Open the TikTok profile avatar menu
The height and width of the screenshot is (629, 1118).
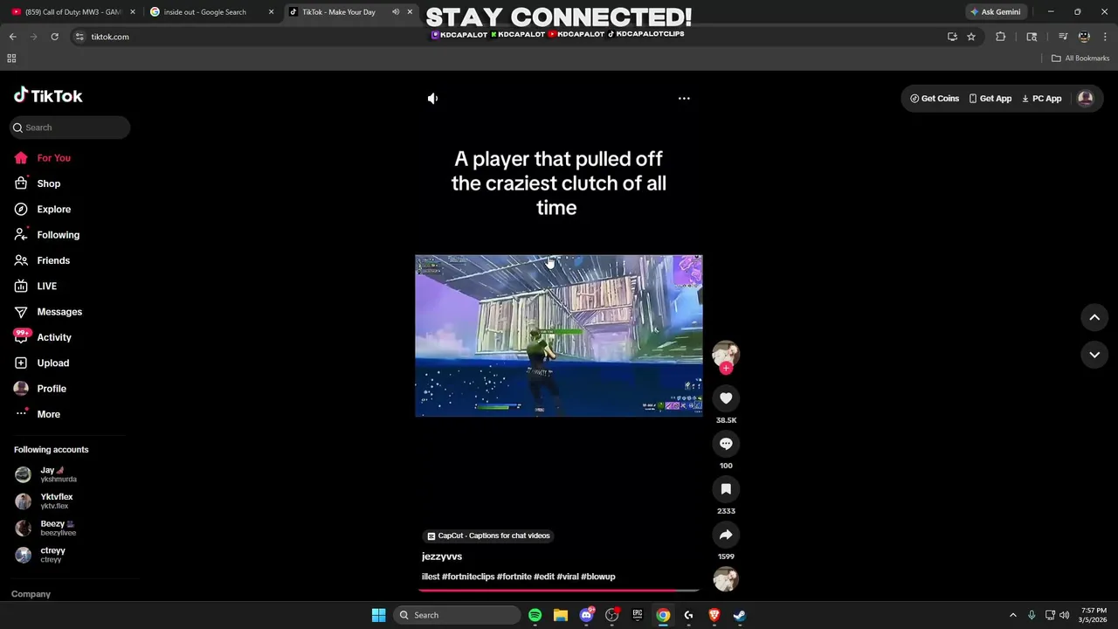(x=1086, y=99)
